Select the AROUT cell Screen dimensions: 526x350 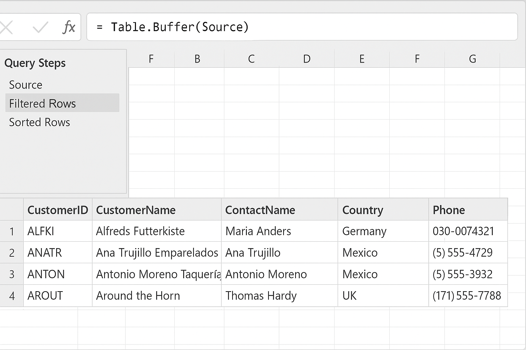click(58, 296)
